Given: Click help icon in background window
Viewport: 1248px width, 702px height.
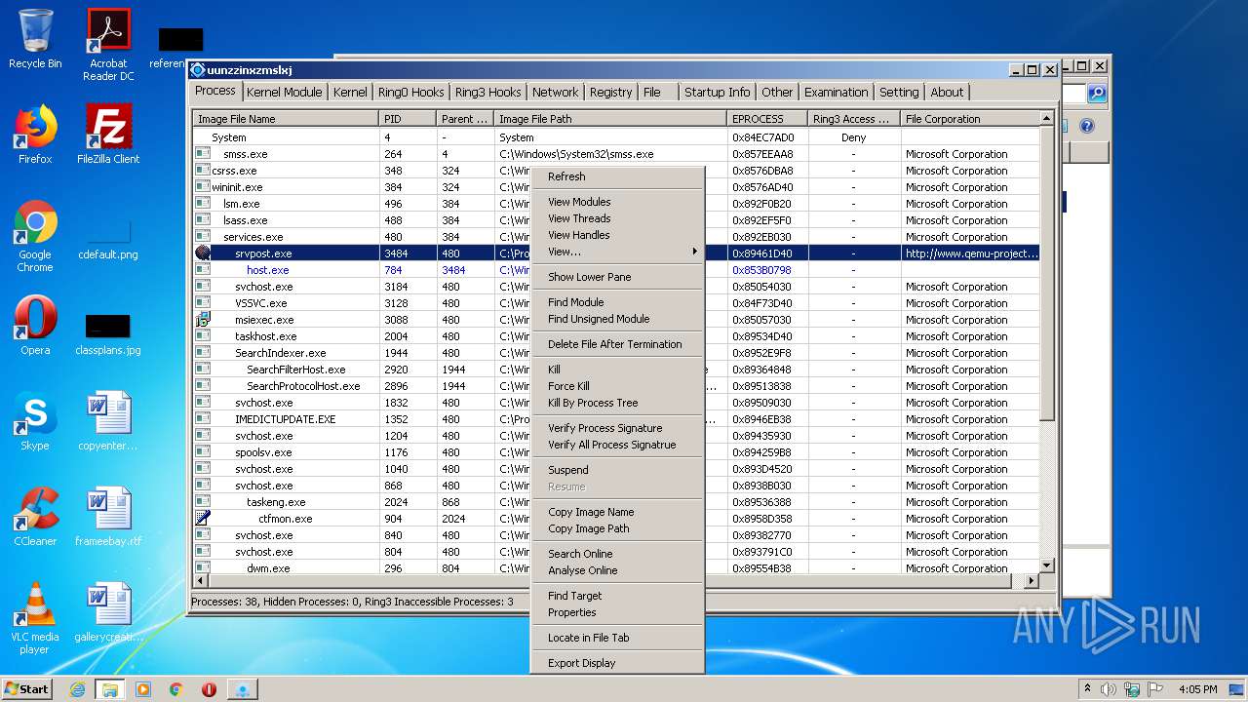Looking at the screenshot, I should pos(1087,126).
